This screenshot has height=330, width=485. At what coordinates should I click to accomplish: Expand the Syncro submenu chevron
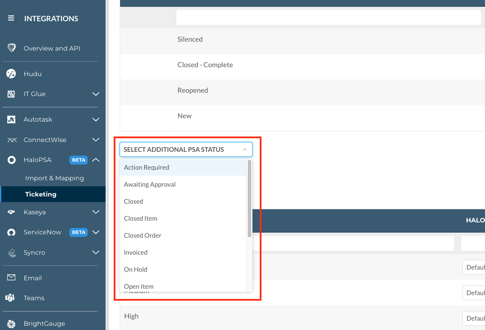tap(96, 253)
